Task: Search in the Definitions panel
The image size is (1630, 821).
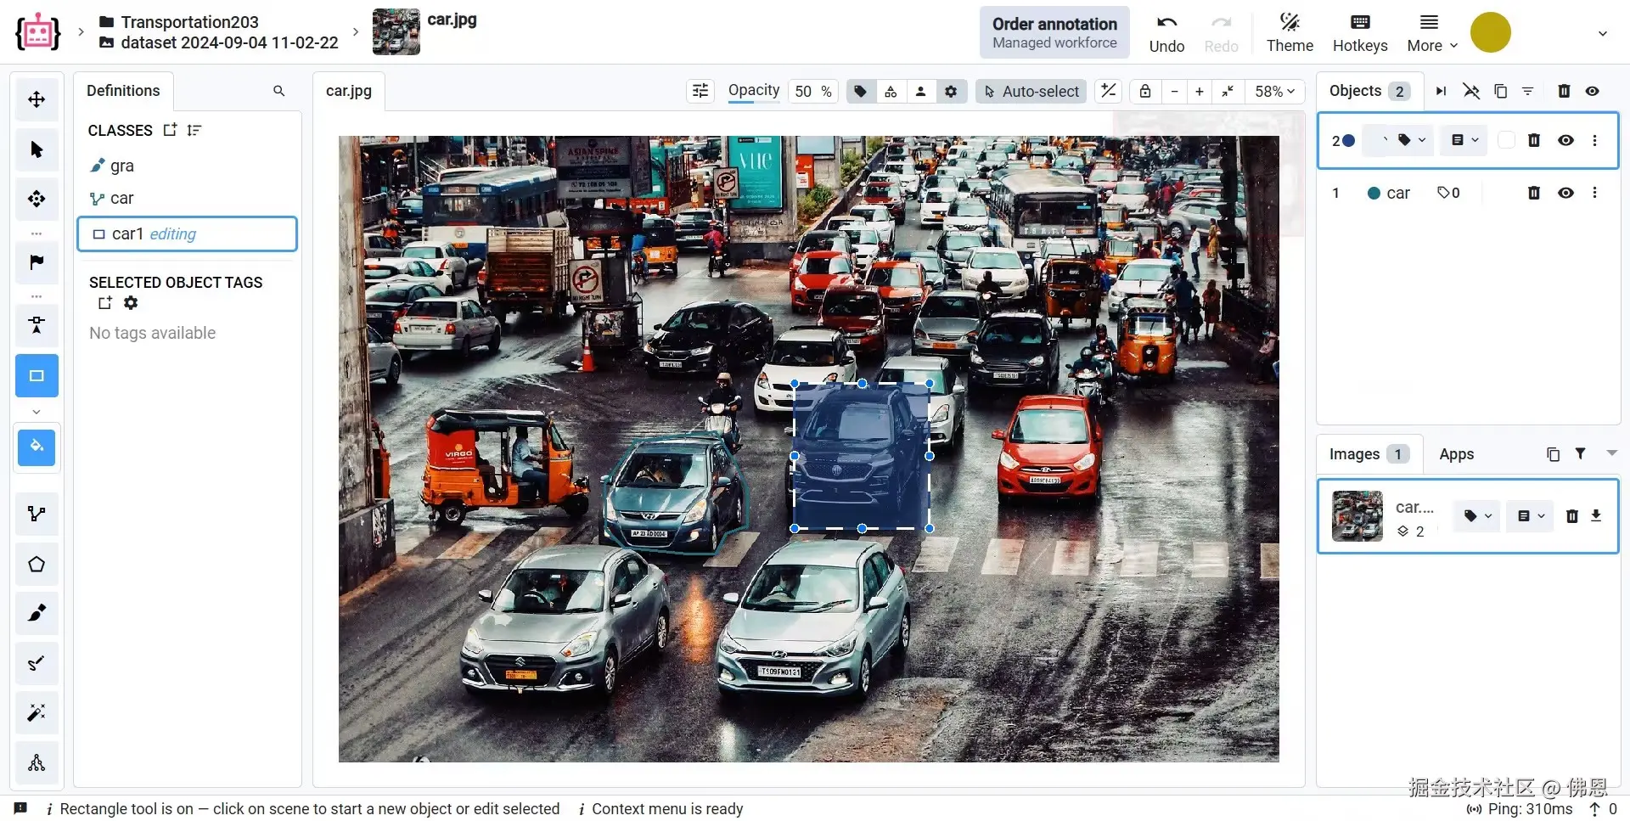Action: pyautogui.click(x=278, y=91)
